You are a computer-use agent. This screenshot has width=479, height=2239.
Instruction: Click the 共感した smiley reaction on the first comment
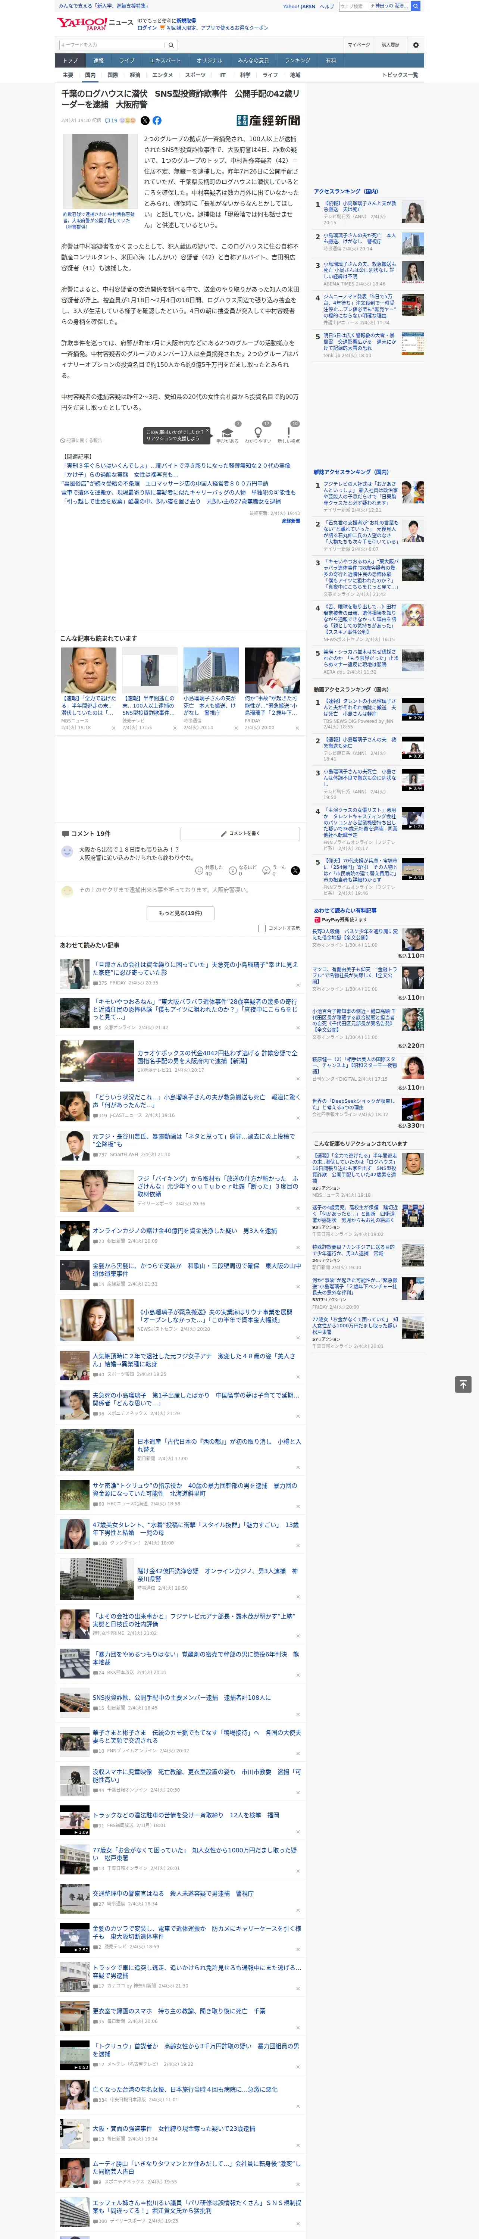pyautogui.click(x=210, y=870)
